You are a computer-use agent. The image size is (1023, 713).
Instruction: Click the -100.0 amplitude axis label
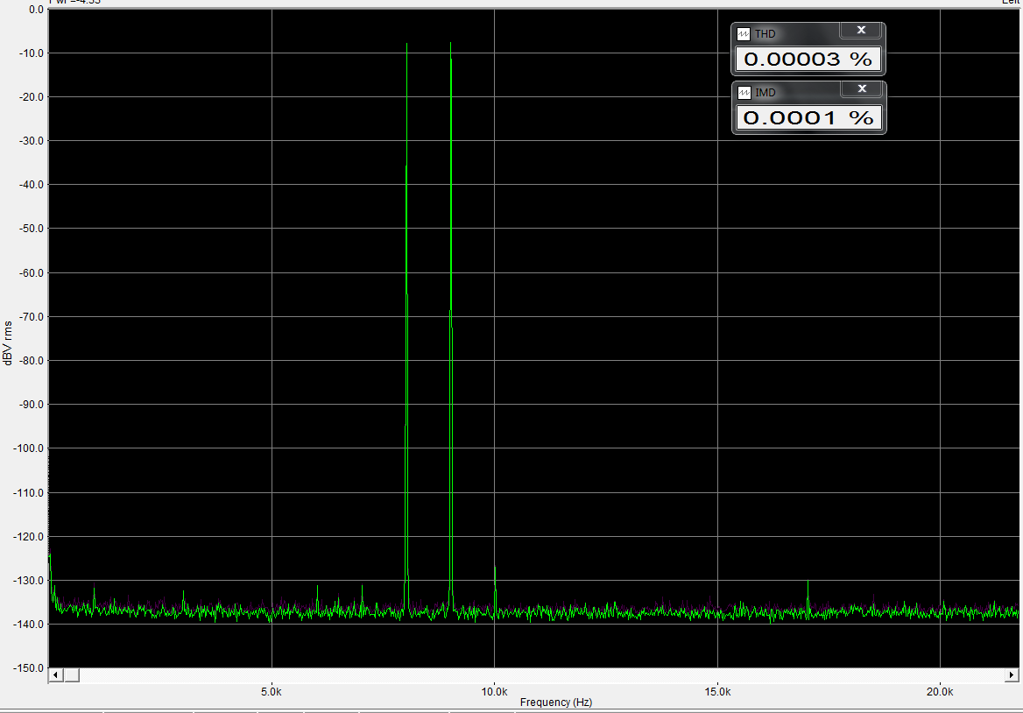pyautogui.click(x=27, y=448)
